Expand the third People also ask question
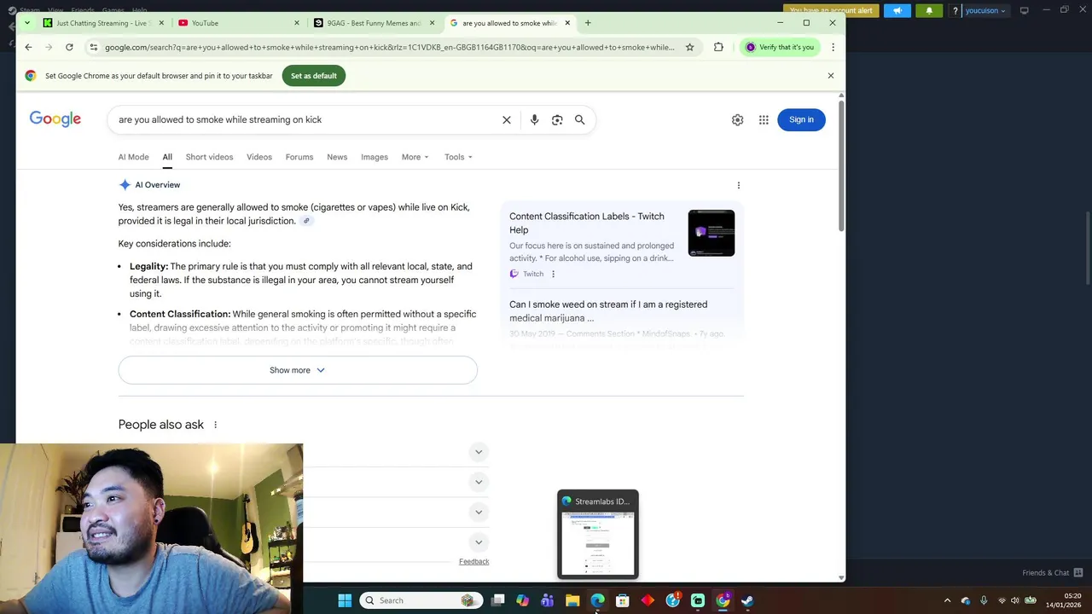 click(479, 512)
